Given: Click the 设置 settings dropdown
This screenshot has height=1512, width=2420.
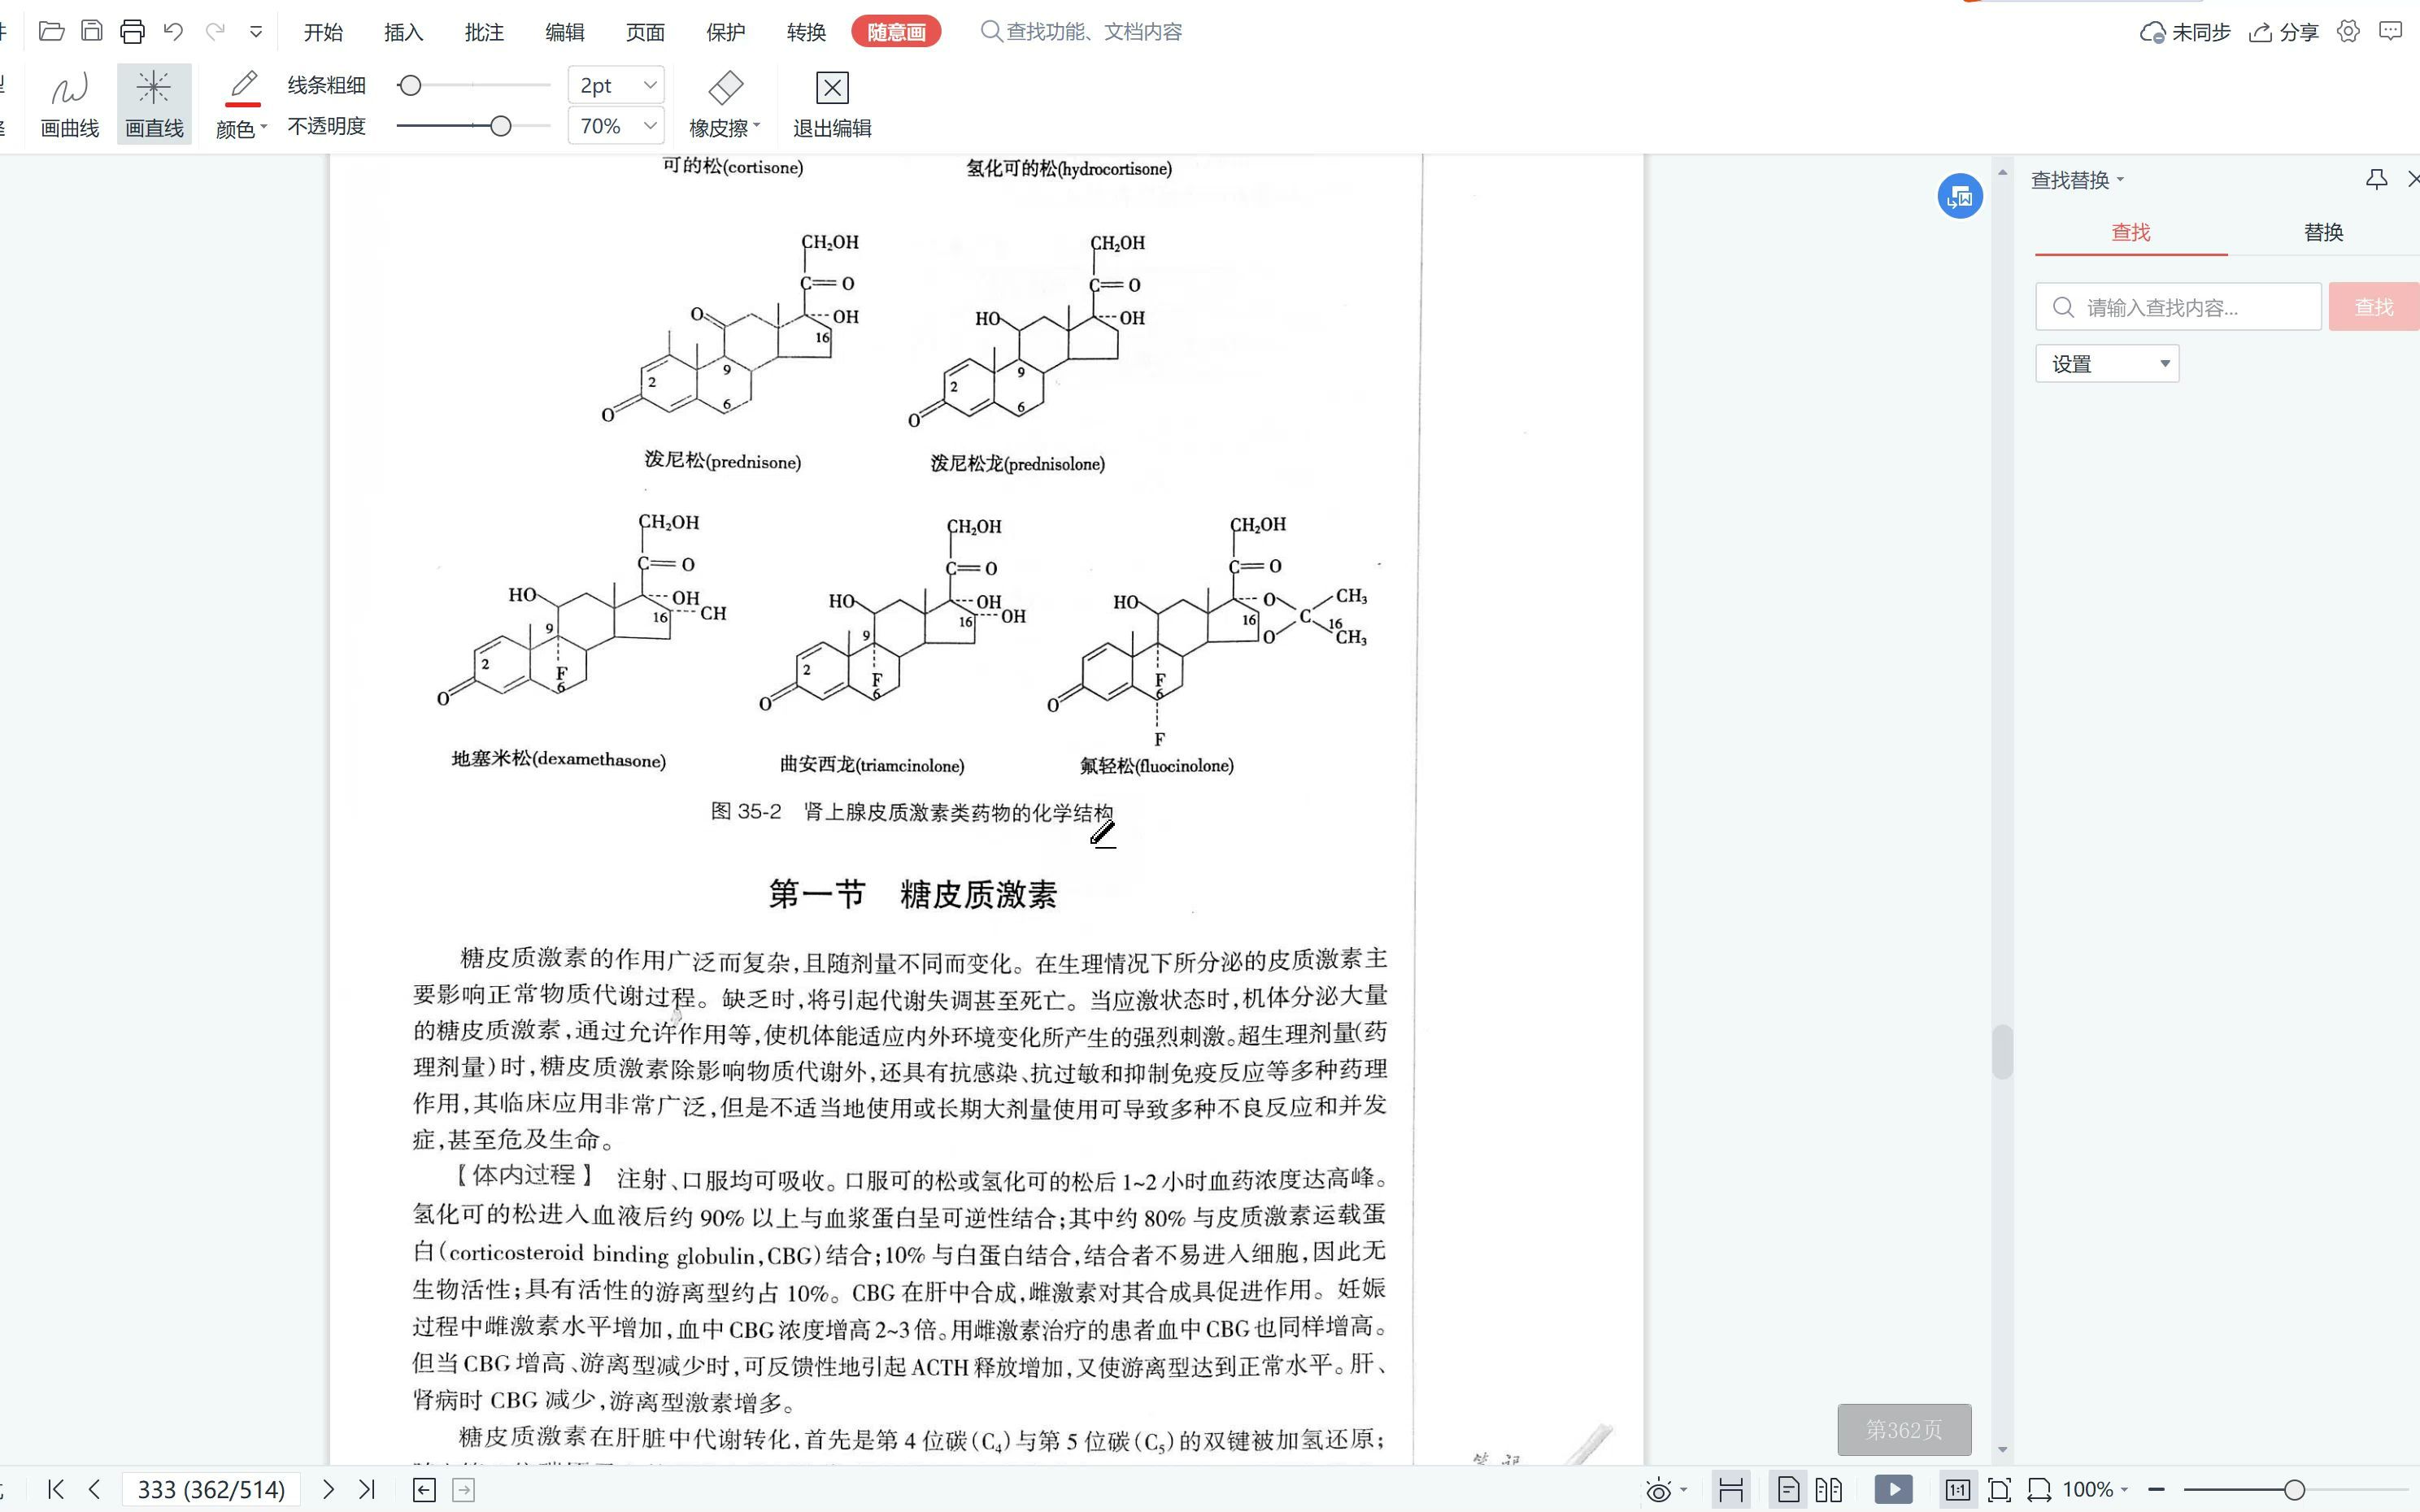Looking at the screenshot, I should click(2103, 363).
